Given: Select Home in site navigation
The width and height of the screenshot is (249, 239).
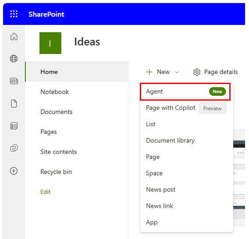Looking at the screenshot, I should [77, 72].
